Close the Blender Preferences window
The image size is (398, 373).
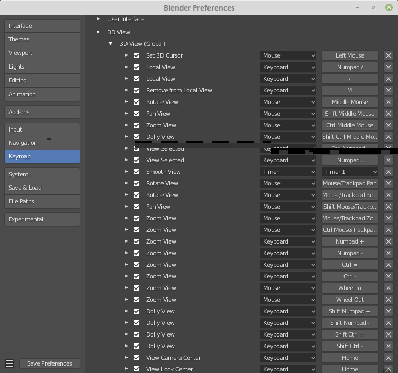pos(389,7)
